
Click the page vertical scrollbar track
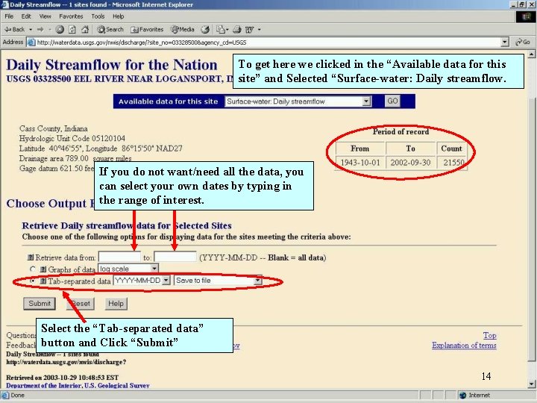pyautogui.click(x=531, y=219)
